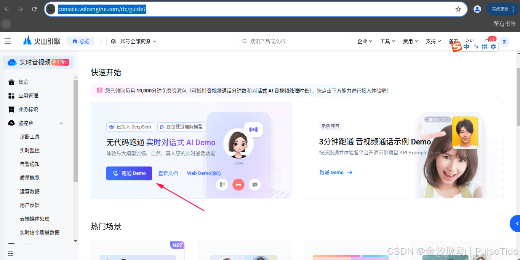
Task: Click the 实时音视频 RTC product header
Action: [38, 62]
